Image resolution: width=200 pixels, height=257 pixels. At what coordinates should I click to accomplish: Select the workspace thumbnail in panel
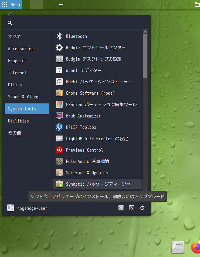36,5
